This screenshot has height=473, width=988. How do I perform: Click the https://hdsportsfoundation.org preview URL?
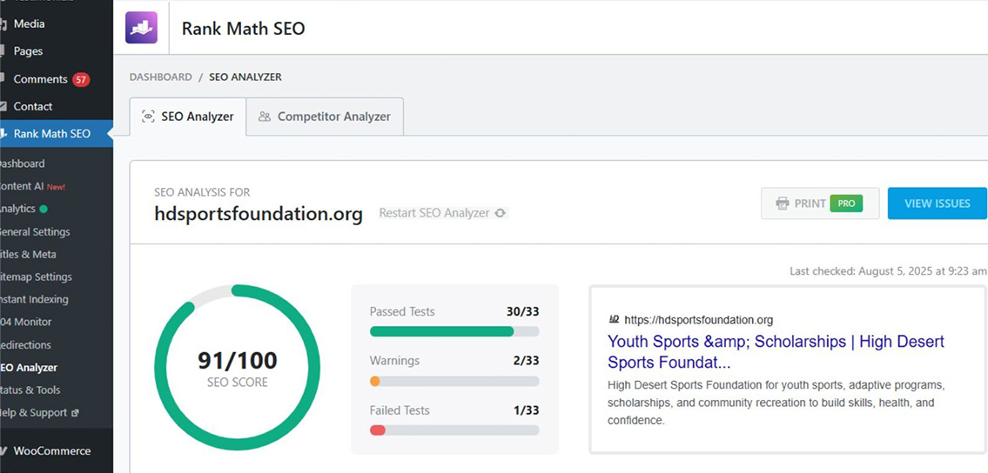point(699,319)
